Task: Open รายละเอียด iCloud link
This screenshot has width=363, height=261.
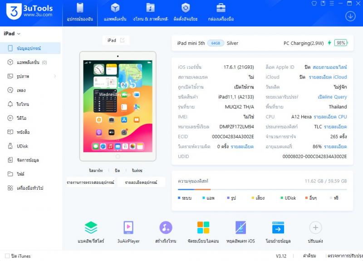Action: 328,77
